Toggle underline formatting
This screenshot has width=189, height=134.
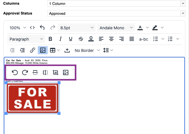(x=71, y=39)
